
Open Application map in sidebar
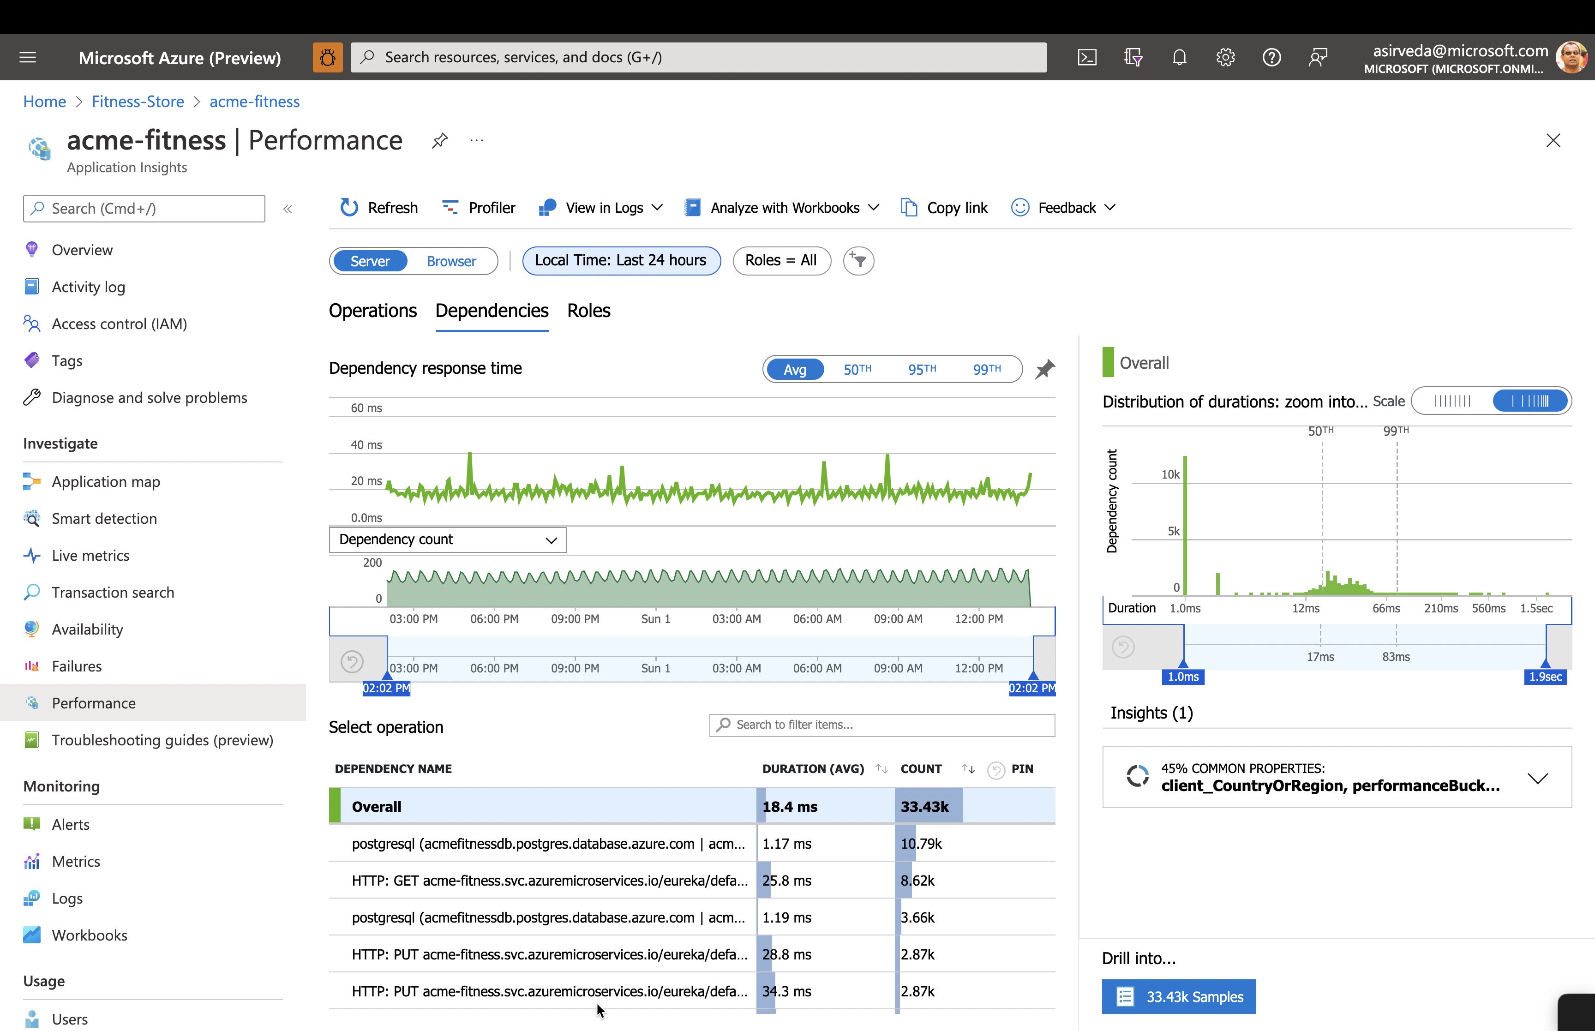tap(106, 481)
